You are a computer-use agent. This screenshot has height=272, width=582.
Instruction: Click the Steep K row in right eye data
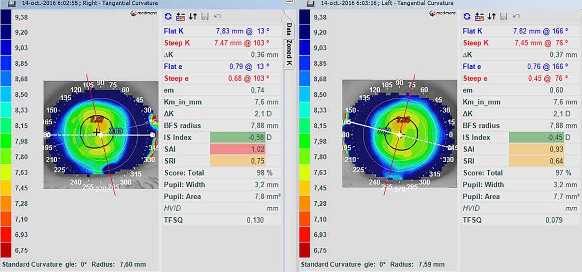click(221, 43)
